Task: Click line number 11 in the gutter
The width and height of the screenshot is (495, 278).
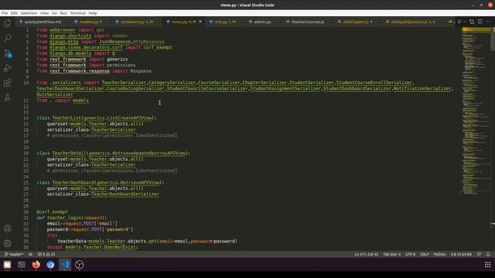Action: [26, 100]
